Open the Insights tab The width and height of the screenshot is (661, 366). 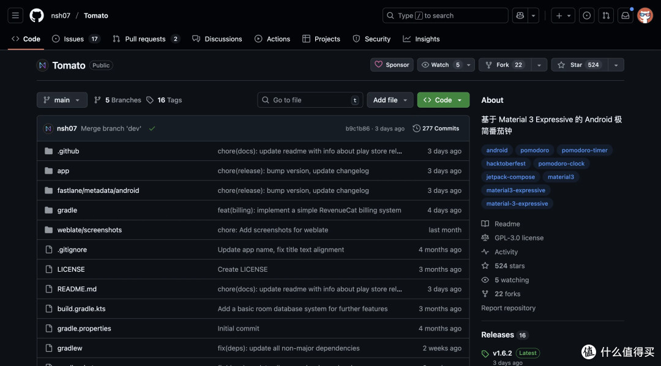[421, 39]
